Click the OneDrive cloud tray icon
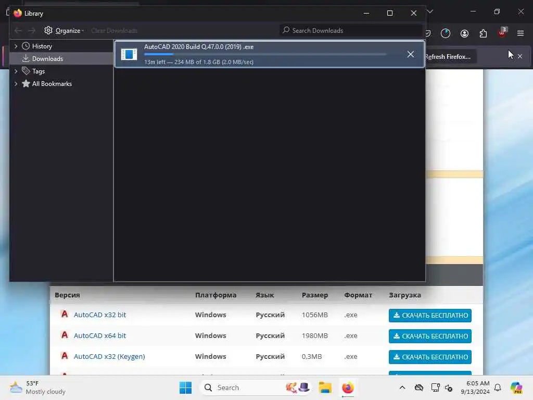The height and width of the screenshot is (400, 533). 419,387
